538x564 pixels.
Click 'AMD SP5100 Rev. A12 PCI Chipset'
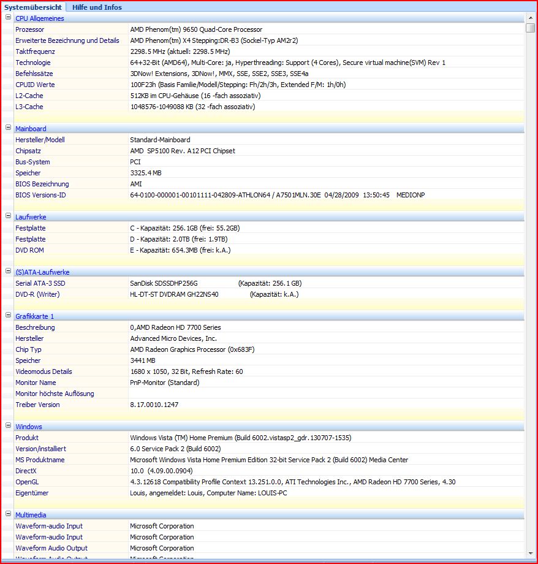[183, 151]
